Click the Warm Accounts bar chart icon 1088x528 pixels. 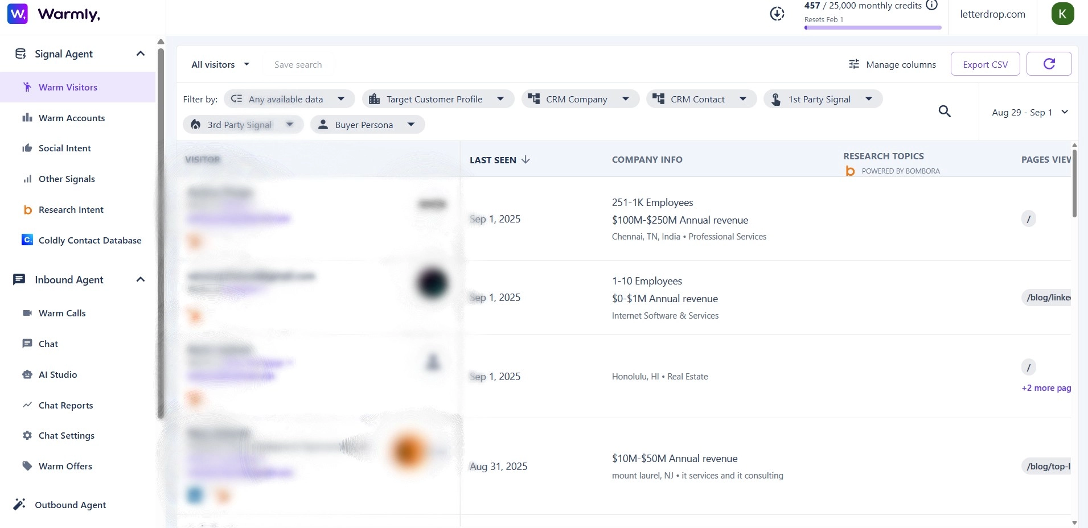point(27,118)
